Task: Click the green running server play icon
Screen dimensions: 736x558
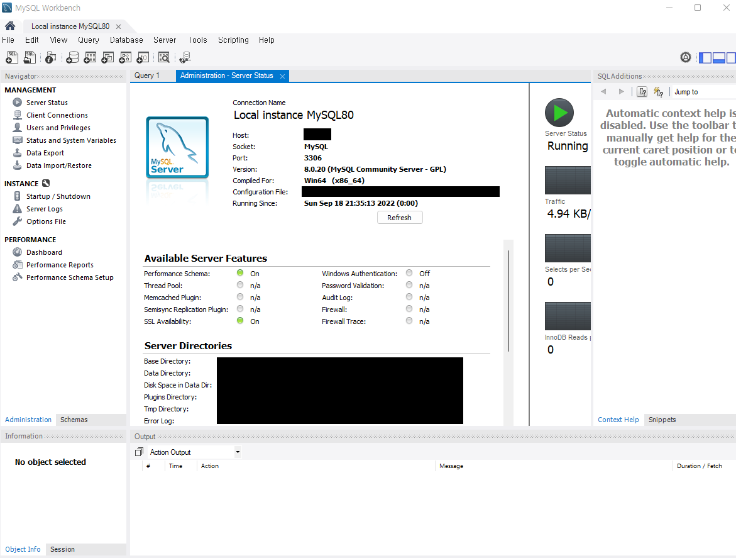Action: pos(559,113)
